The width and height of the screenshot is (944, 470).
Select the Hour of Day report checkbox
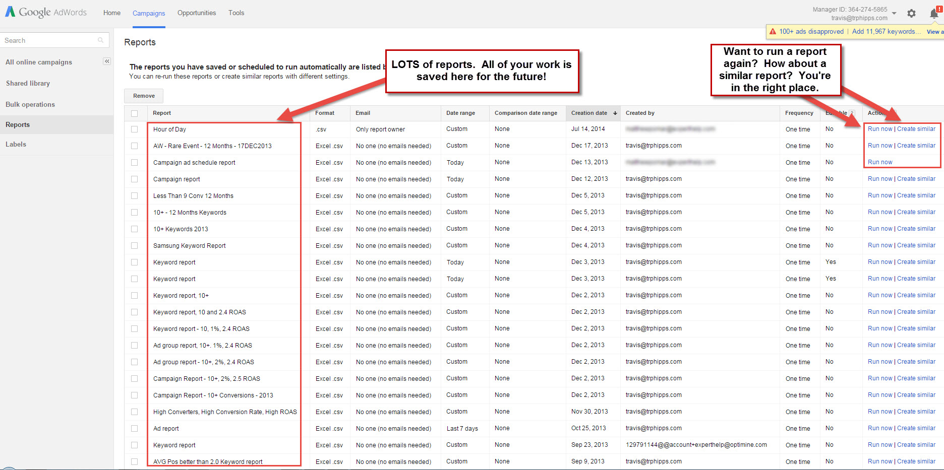tap(135, 129)
